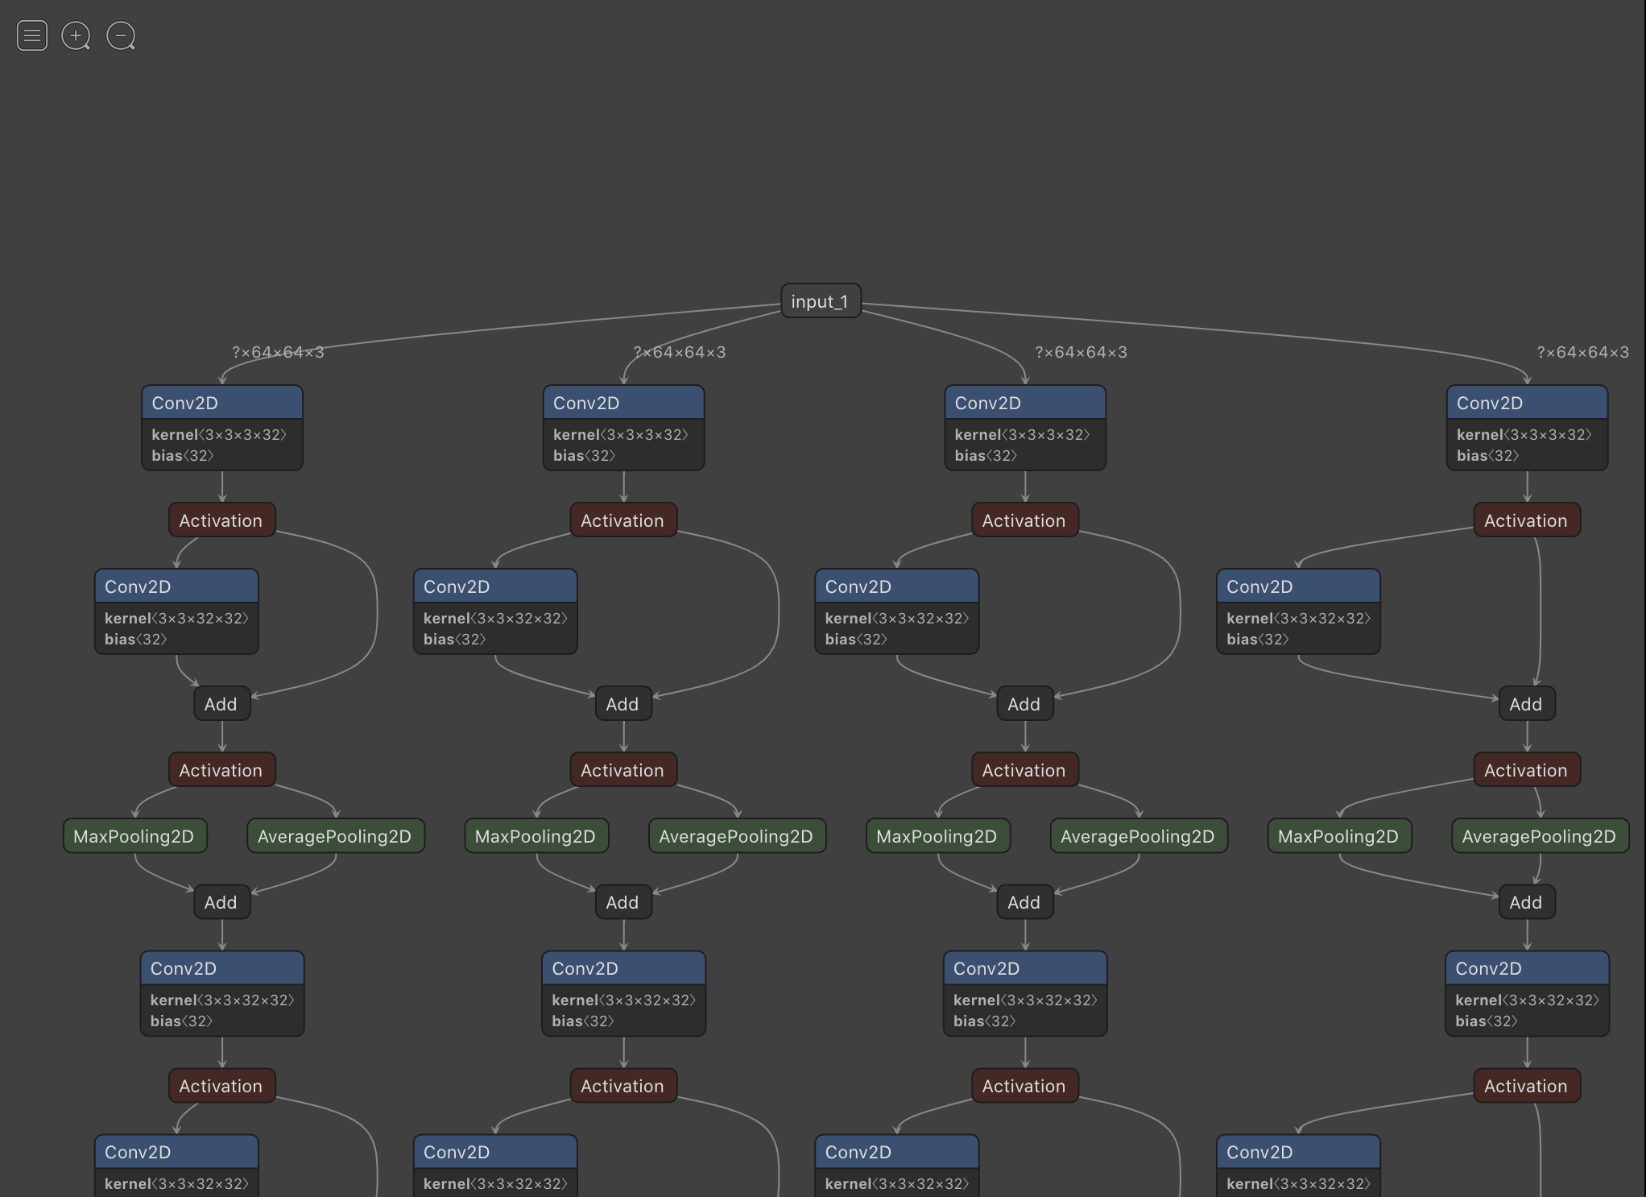Click the second Activation node in rightmost branch
This screenshot has width=1646, height=1197.
click(x=1526, y=770)
